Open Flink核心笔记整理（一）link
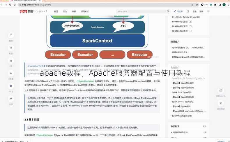This screenshot has width=230, height=142. (182, 31)
